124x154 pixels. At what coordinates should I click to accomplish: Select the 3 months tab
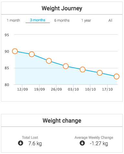coord(38,20)
